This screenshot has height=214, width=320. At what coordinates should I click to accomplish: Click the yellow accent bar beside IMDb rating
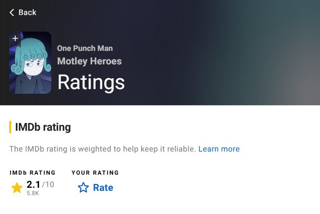pyautogui.click(x=10, y=127)
